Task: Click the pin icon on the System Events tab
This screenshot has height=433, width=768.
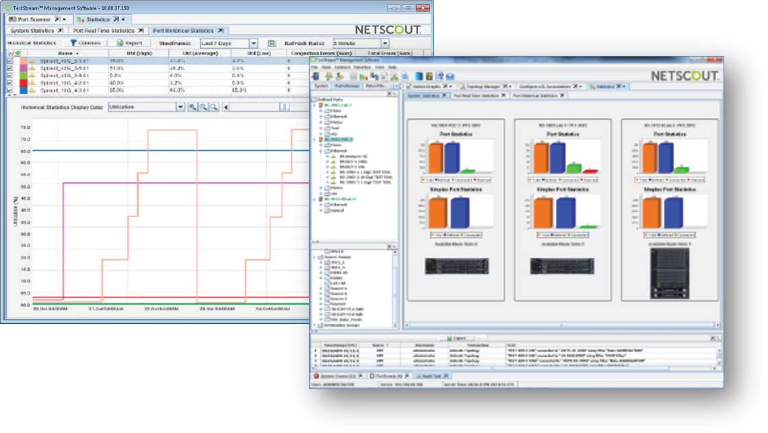Action: 361,376
